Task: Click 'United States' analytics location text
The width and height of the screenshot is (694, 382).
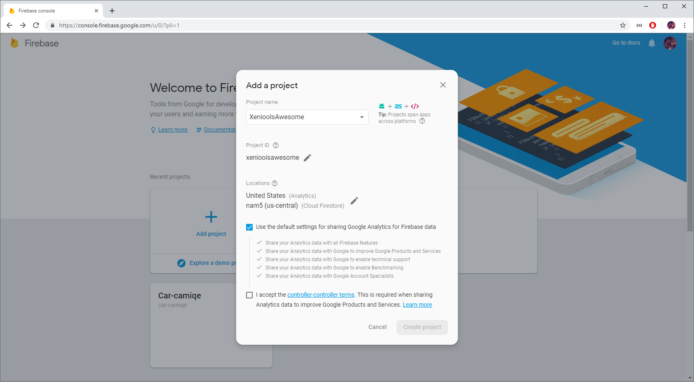Action: click(x=266, y=196)
